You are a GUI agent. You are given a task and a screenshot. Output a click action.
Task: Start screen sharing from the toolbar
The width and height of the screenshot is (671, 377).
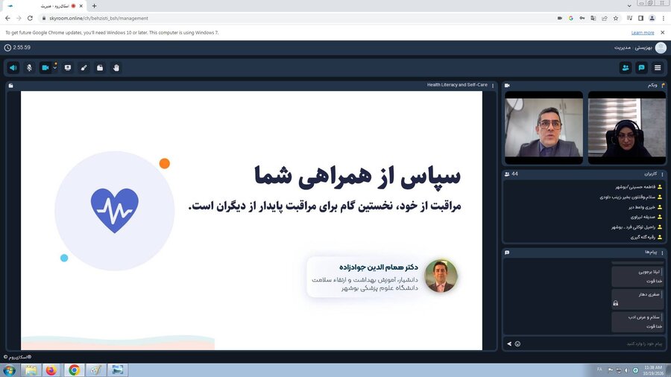(x=68, y=68)
